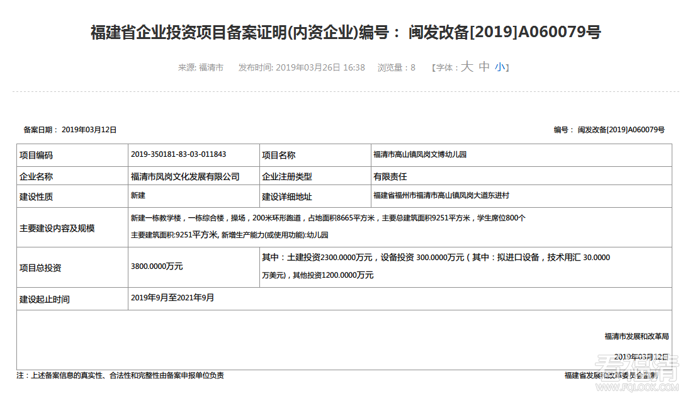Click the 编号 number above the table
Viewport: 695px width, 408px height.
tap(609, 130)
